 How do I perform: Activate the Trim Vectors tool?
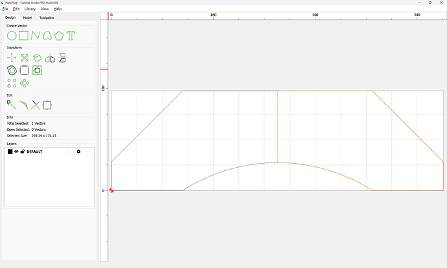(36, 104)
